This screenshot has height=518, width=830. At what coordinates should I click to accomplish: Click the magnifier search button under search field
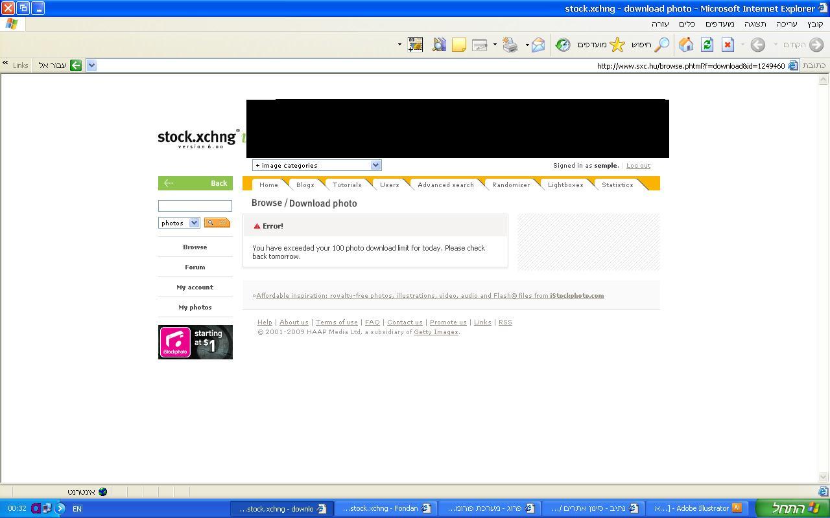211,223
